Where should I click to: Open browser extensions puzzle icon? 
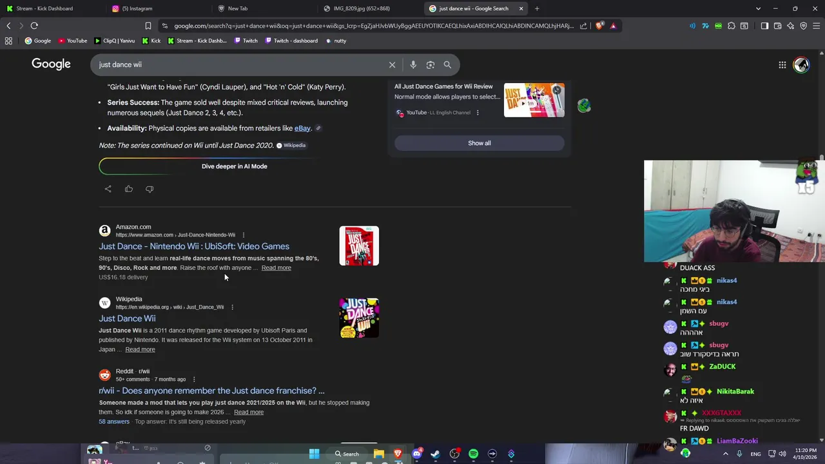(732, 26)
